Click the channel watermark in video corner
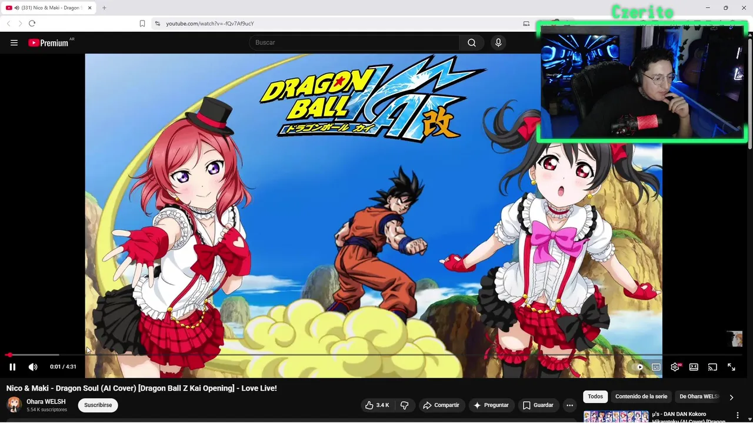Image resolution: width=753 pixels, height=423 pixels. [734, 339]
